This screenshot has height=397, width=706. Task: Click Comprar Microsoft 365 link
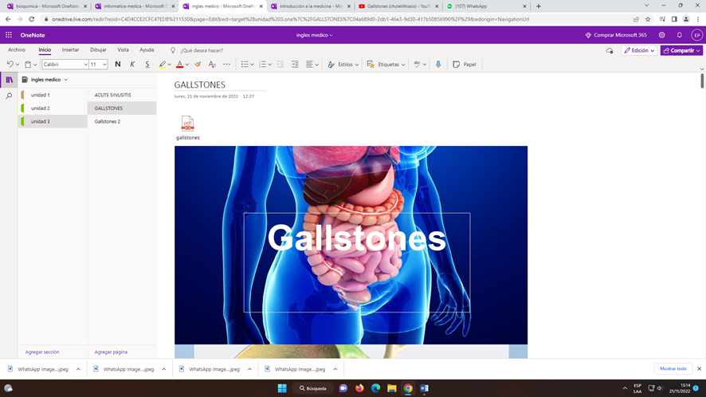coord(615,35)
